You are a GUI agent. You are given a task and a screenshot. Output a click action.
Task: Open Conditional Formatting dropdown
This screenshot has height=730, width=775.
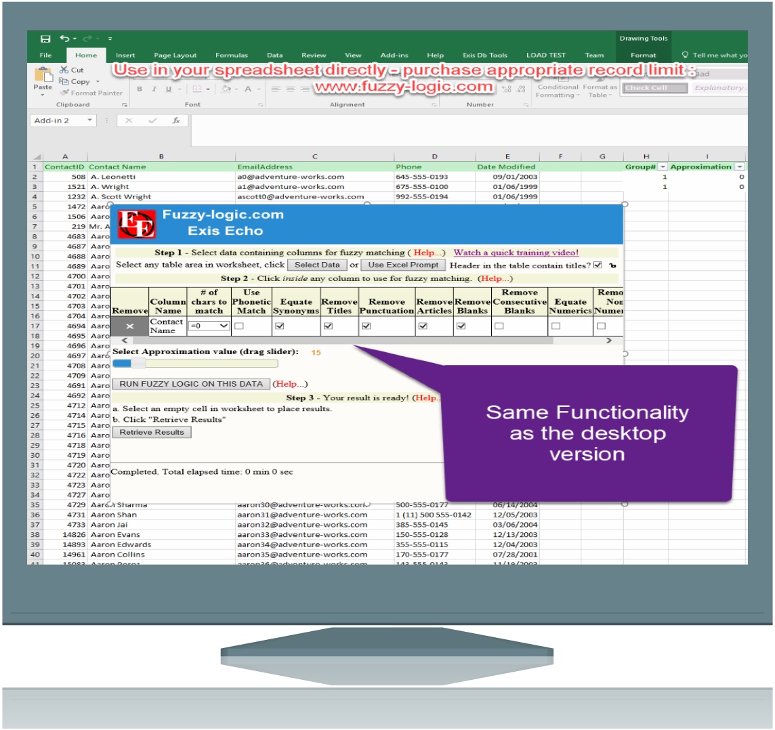[558, 90]
